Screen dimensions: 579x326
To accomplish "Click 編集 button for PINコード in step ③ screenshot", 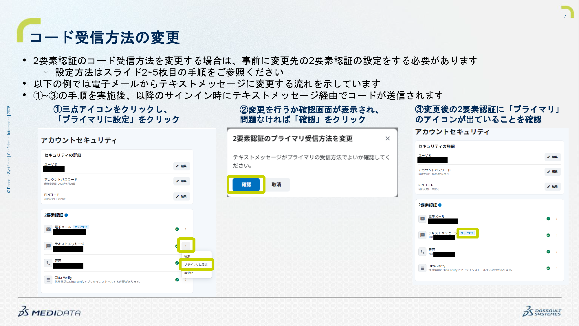I will click(553, 187).
